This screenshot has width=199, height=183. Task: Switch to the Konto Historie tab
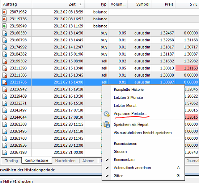(x=36, y=160)
